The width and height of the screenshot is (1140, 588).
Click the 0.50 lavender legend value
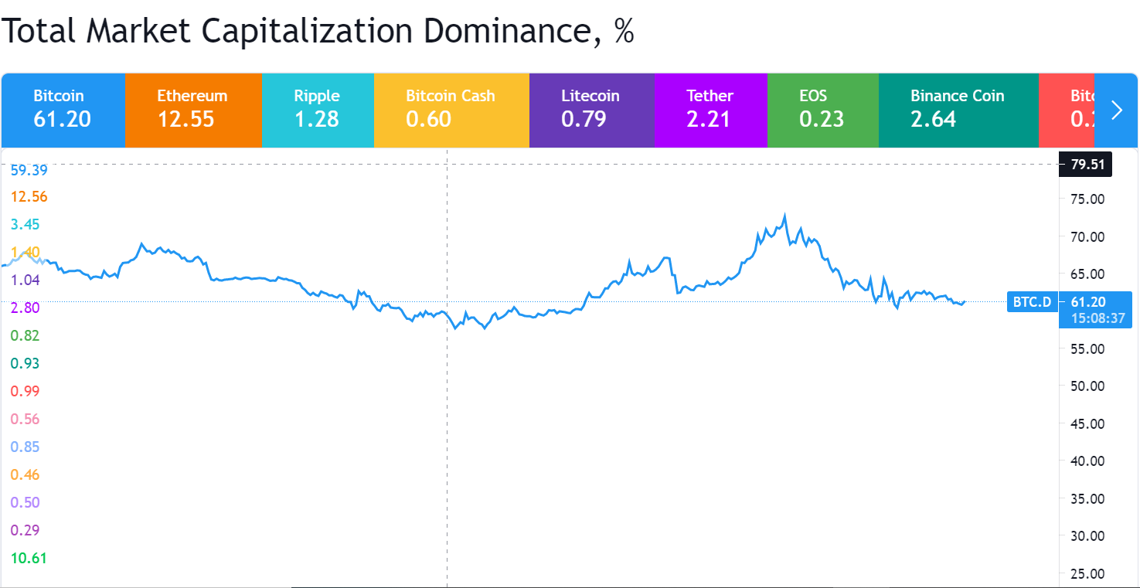click(x=26, y=502)
